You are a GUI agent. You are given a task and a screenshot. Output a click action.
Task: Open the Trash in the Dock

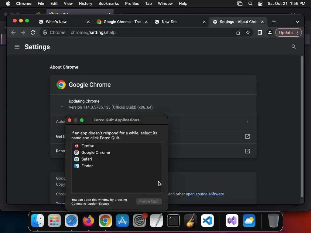(x=274, y=221)
